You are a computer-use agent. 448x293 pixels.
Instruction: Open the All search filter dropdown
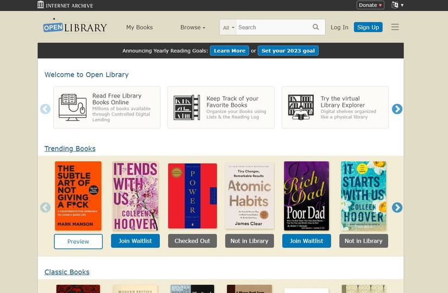229,27
